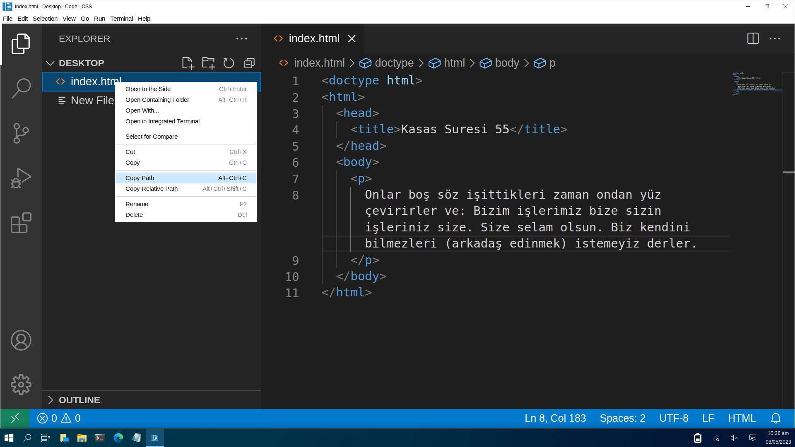Viewport: 795px width, 447px height.
Task: Refresh the explorer file list
Action: point(229,63)
